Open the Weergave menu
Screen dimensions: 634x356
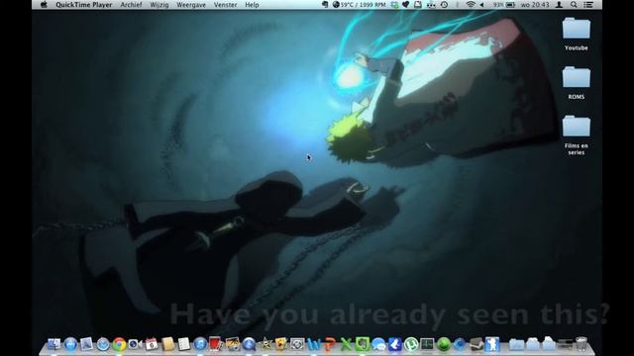pos(191,5)
